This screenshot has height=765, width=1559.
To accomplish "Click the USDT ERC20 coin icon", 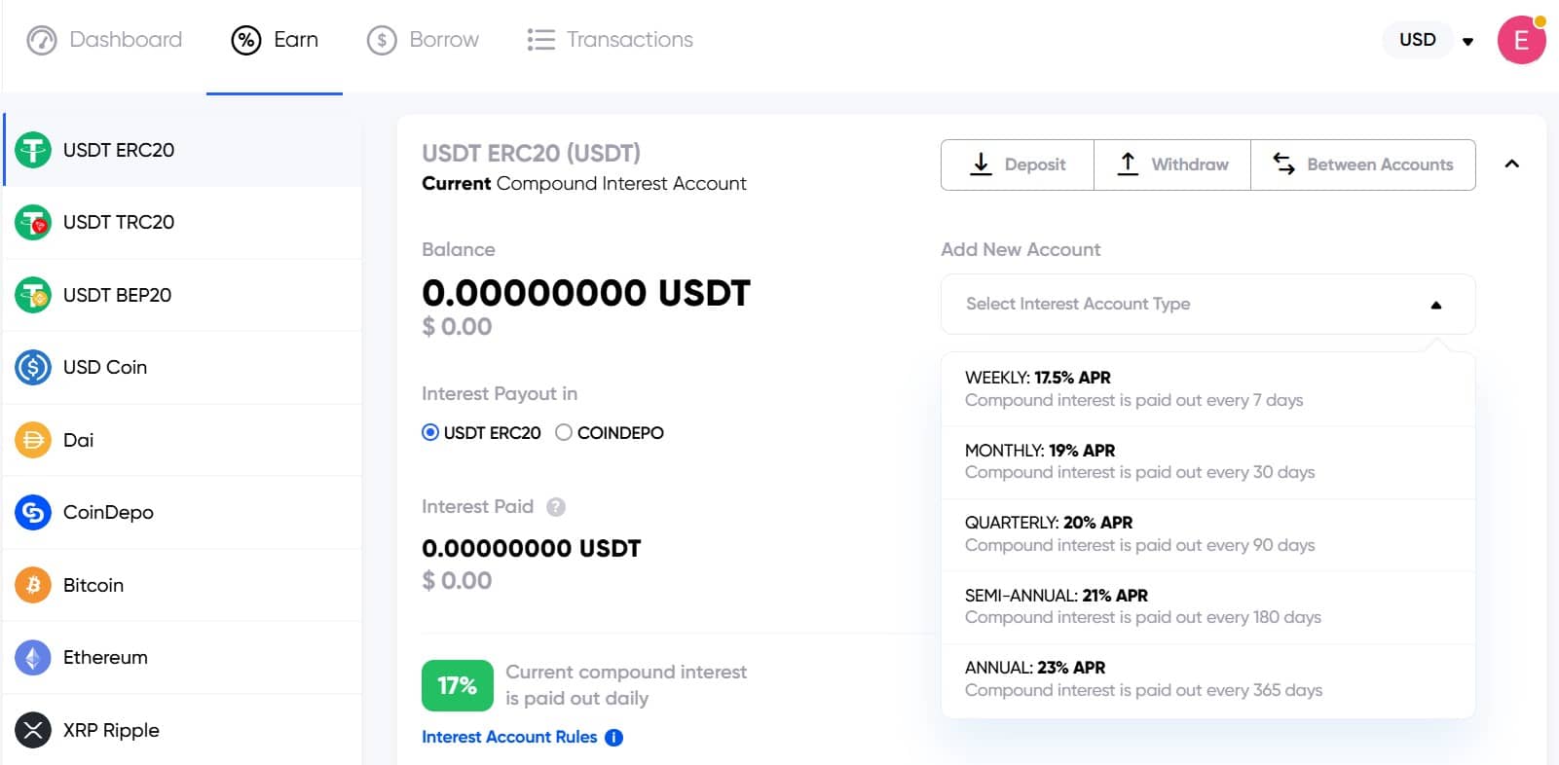I will (x=33, y=150).
